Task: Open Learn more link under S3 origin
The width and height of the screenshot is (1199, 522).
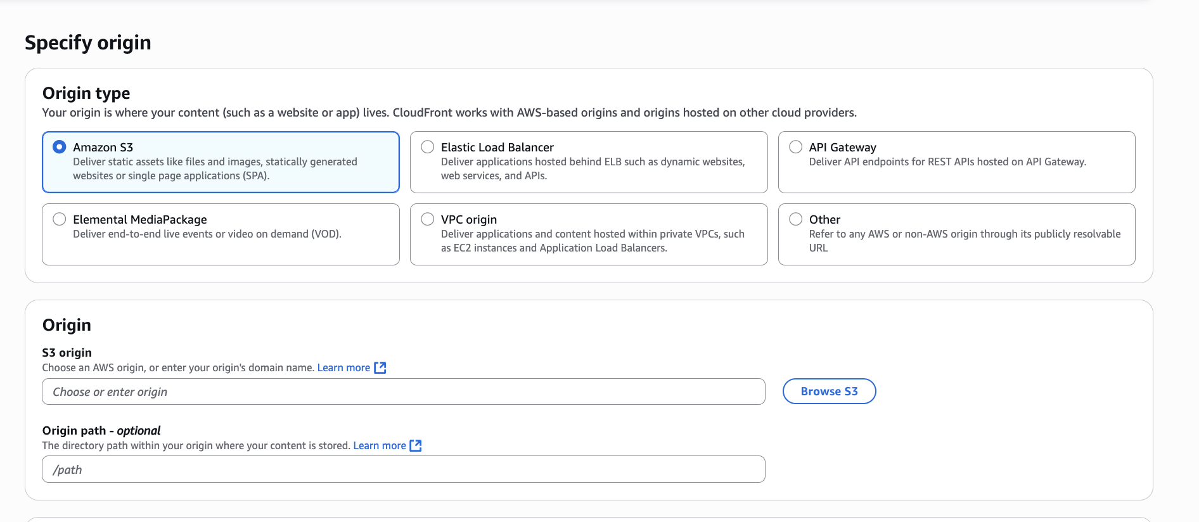Action: (x=343, y=368)
